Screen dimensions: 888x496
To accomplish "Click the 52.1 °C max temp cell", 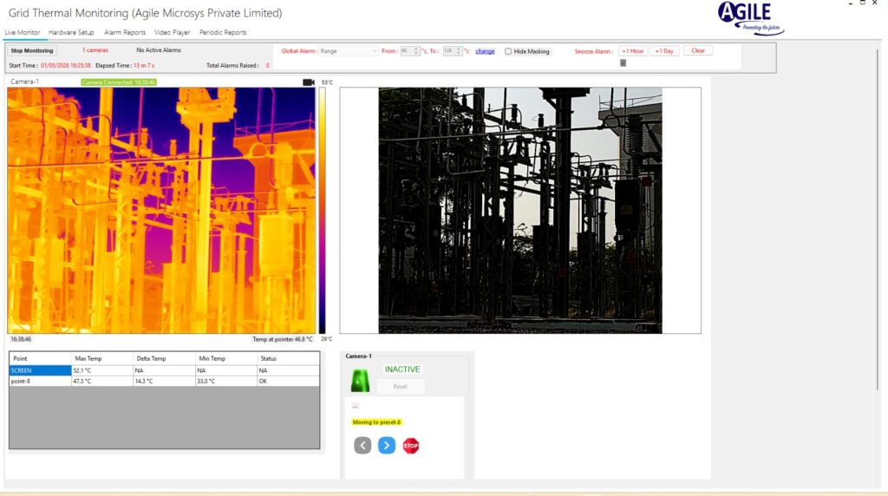I will [102, 370].
